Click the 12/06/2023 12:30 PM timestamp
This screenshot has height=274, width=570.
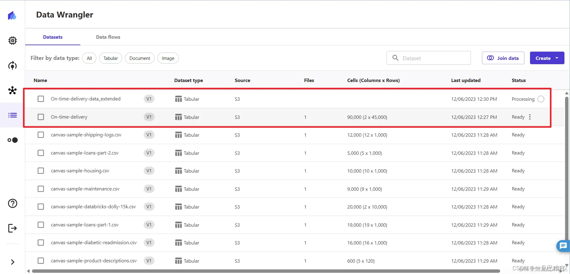(x=474, y=99)
